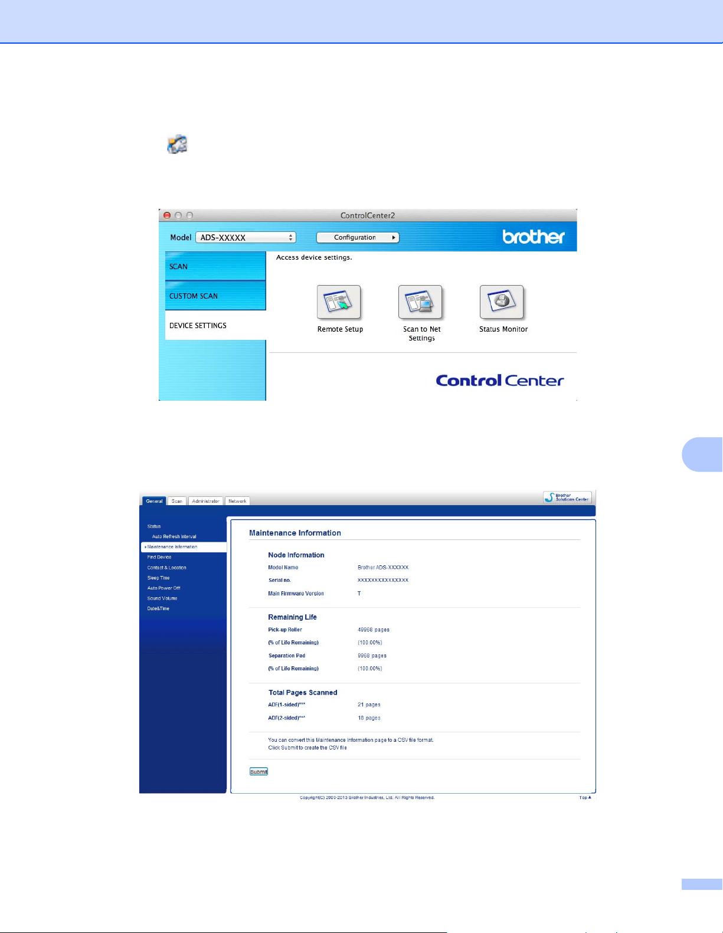The width and height of the screenshot is (723, 933).
Task: Click the brother logo in the ControlCenter2 header
Action: [x=534, y=237]
